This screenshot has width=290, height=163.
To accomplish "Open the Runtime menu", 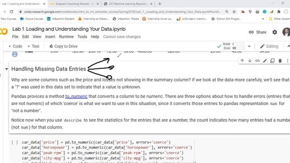I will 67,37.
